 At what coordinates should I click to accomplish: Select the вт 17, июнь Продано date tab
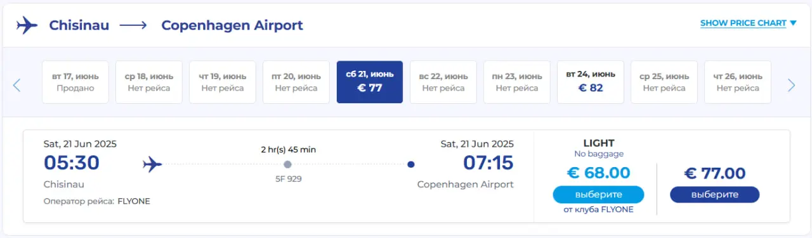(75, 82)
